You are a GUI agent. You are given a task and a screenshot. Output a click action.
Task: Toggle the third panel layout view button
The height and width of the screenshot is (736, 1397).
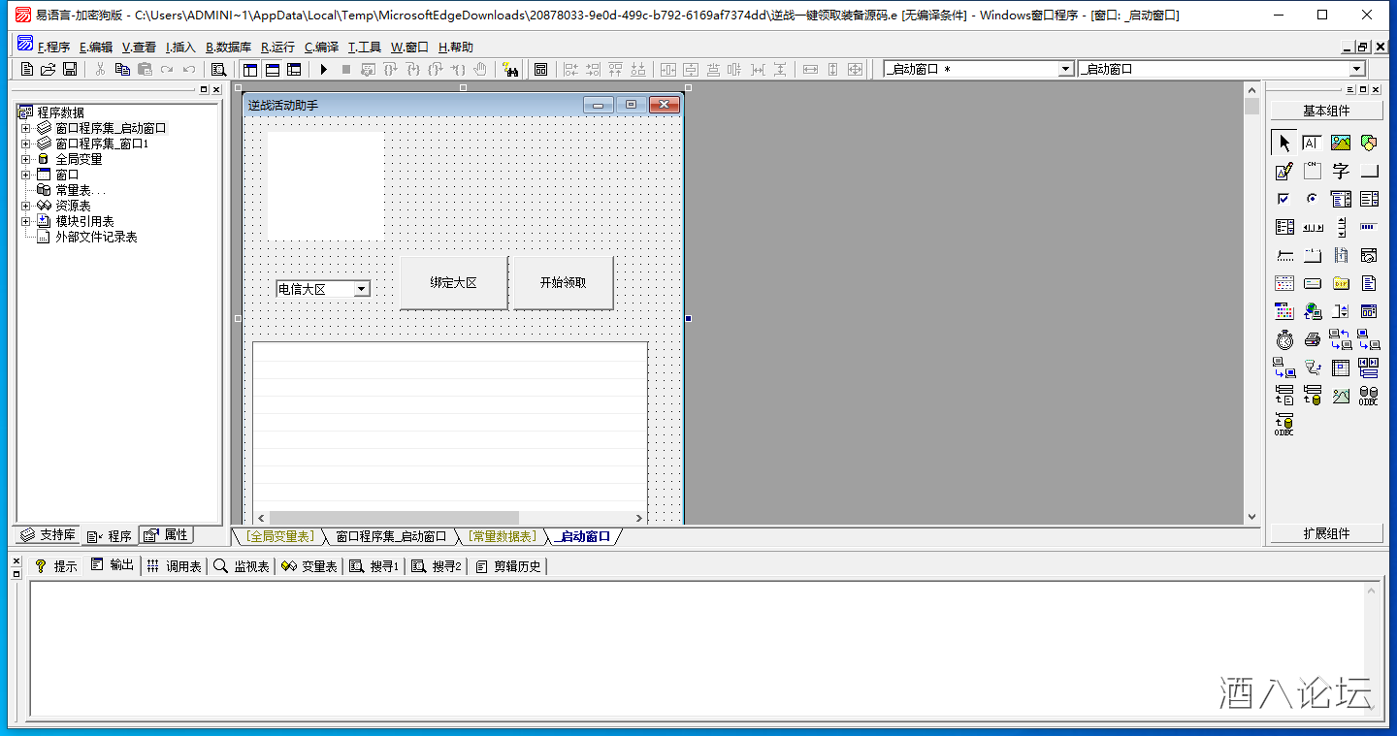[x=294, y=69]
